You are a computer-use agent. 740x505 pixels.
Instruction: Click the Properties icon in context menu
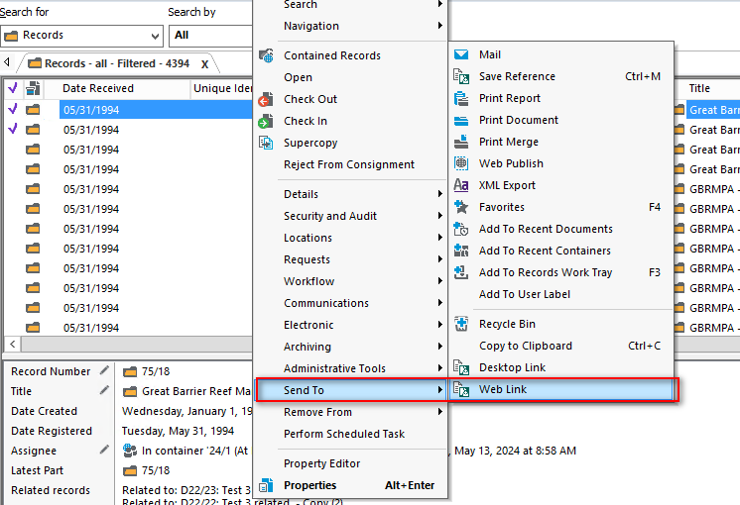pos(266,485)
